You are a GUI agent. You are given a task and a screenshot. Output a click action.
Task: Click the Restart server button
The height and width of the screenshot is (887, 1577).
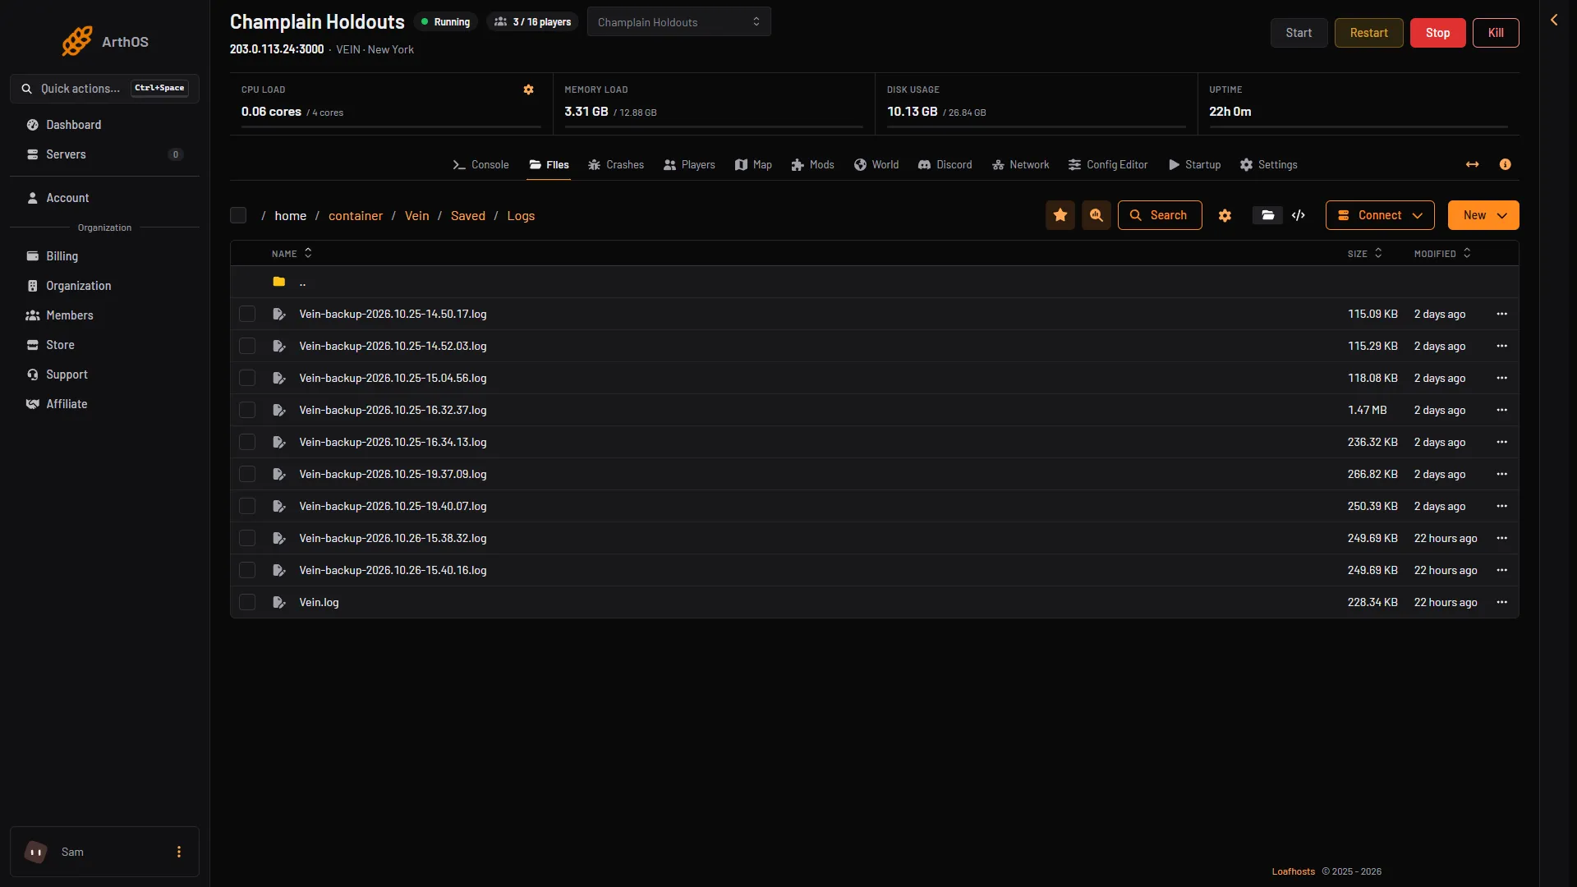(1369, 33)
